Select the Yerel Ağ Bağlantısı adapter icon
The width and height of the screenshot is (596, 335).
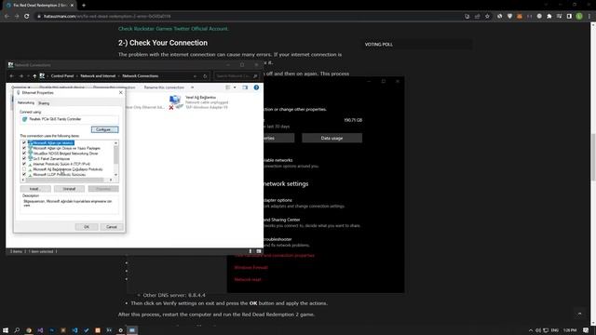(175, 101)
